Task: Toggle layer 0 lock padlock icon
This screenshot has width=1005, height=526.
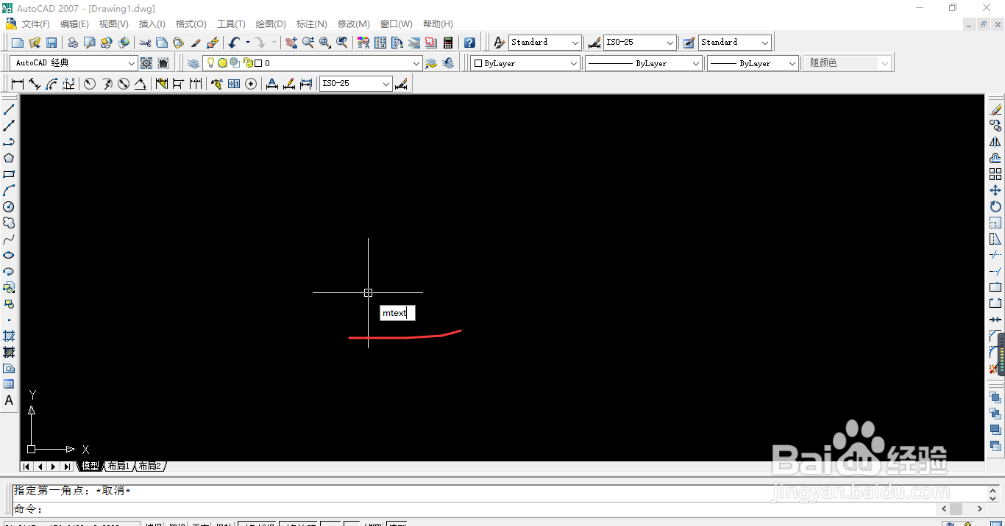Action: click(x=246, y=63)
